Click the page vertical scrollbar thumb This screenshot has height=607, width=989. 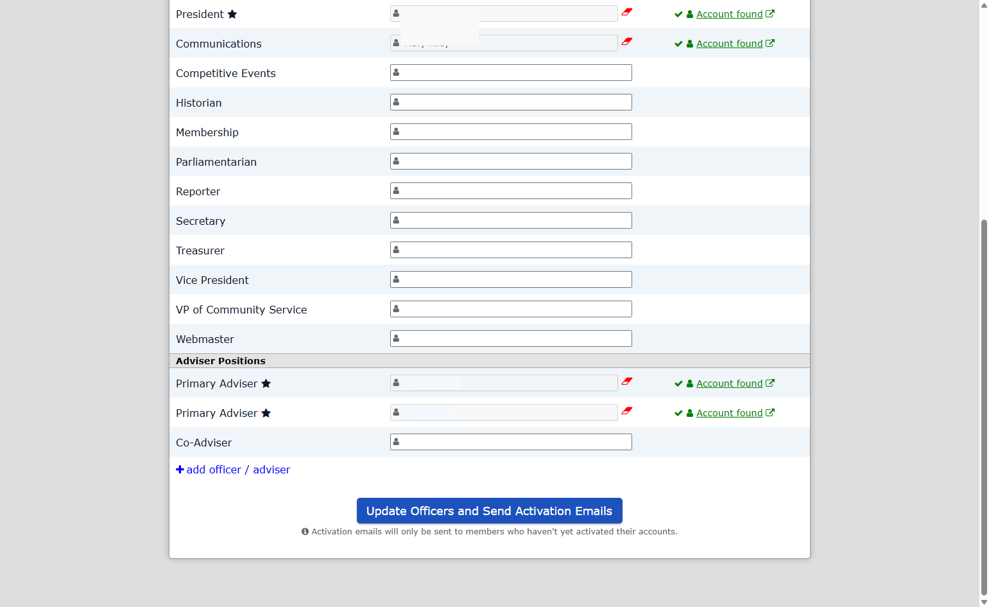pyautogui.click(x=984, y=407)
